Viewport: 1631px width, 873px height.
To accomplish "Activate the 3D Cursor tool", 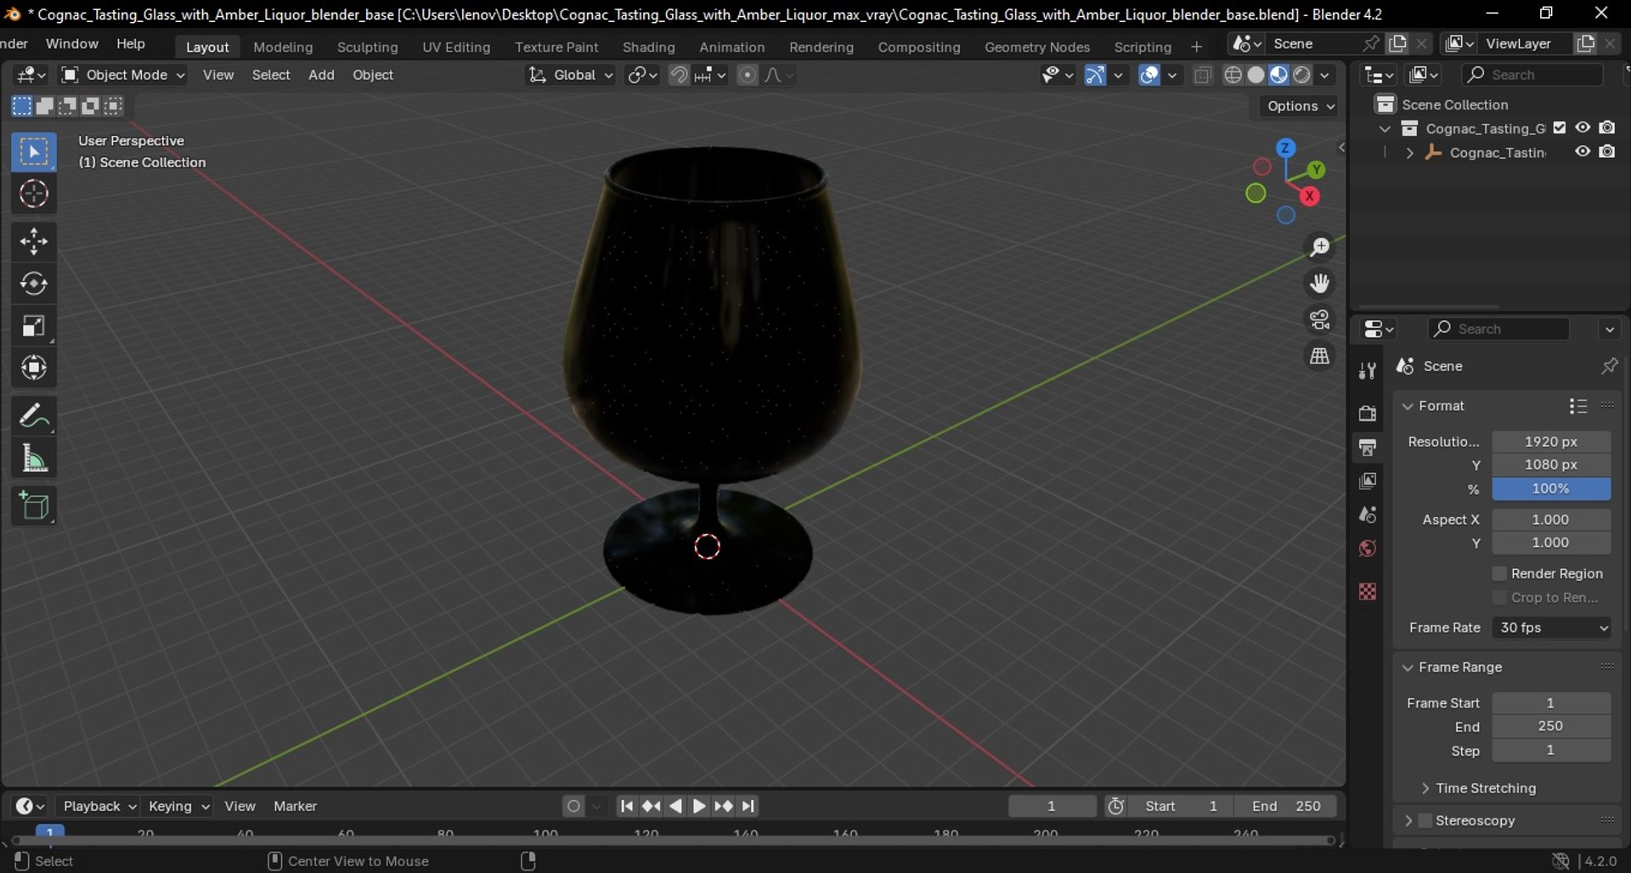I will click(x=34, y=194).
